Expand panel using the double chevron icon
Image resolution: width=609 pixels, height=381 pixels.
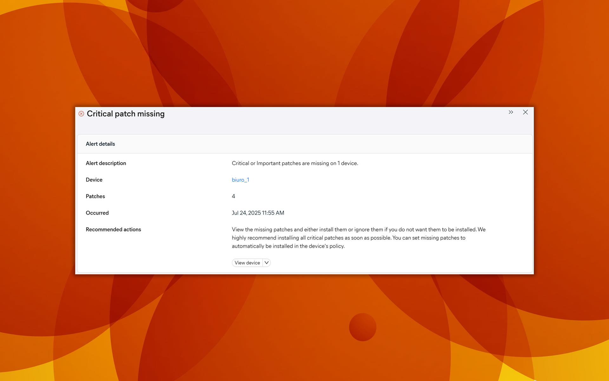tap(511, 112)
